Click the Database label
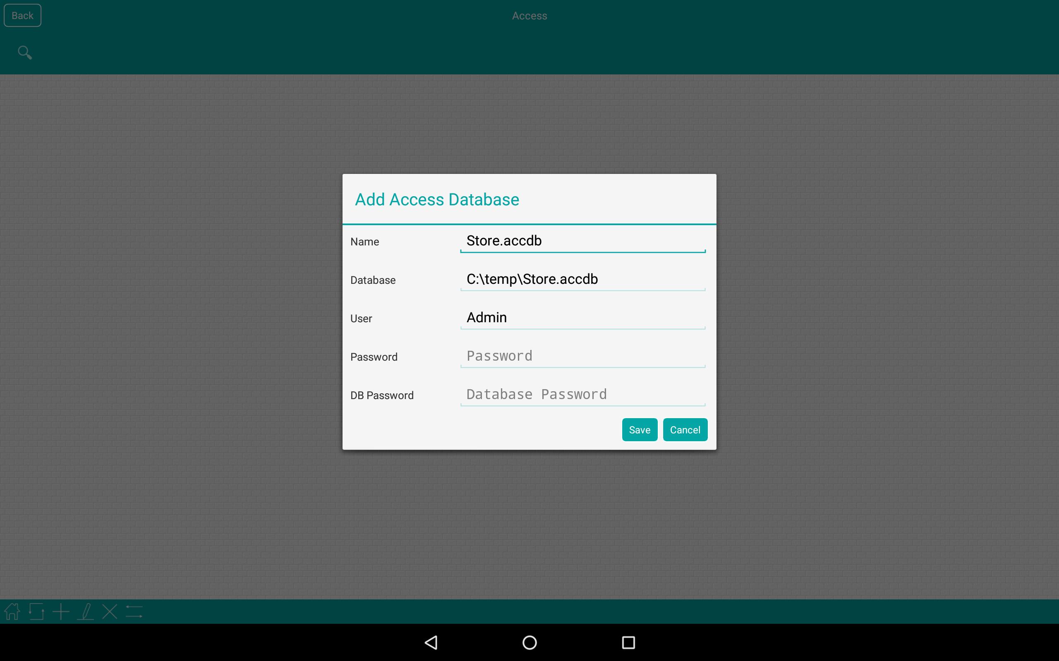Screen dimensions: 1059x661 click(x=373, y=280)
